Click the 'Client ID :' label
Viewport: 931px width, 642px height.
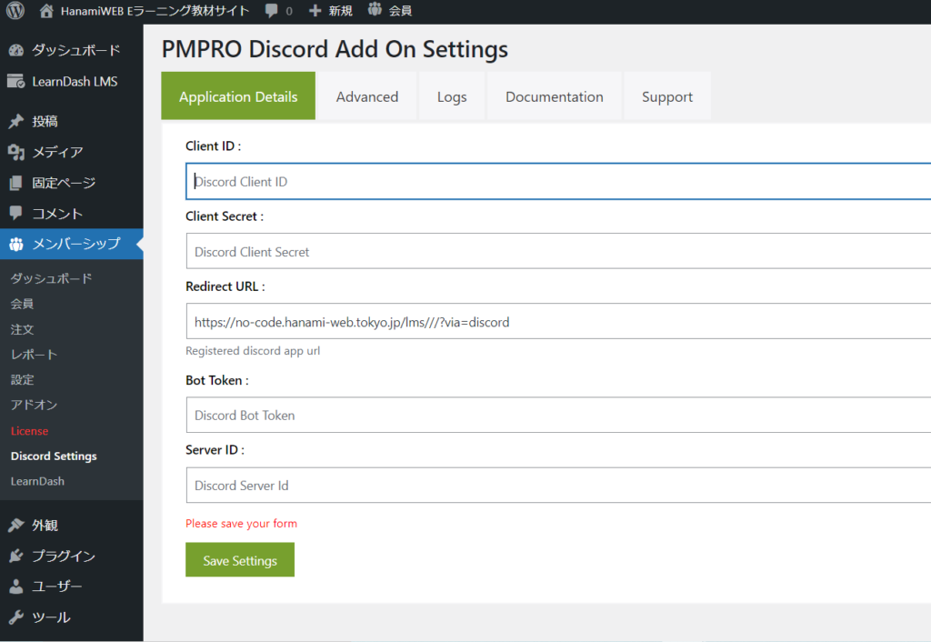tap(213, 146)
